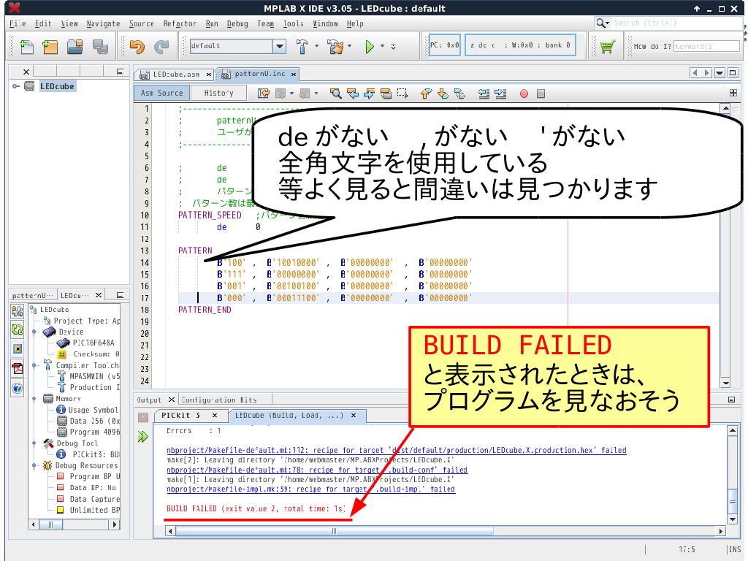Toggle the Unlimited BP yellow box
Screen dimensions: 748x561
(61, 509)
